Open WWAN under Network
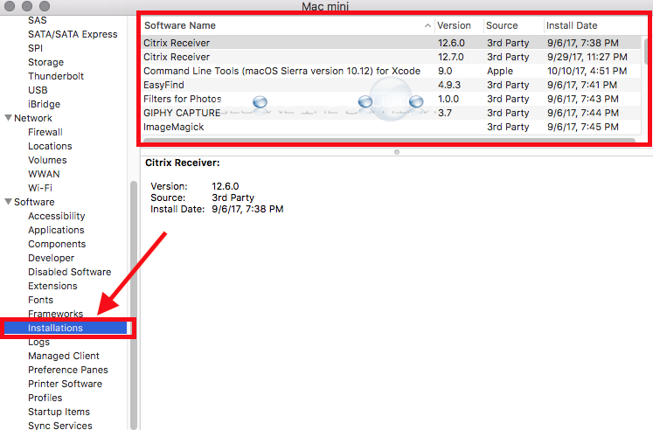Viewport: 653px width, 430px height. [44, 174]
